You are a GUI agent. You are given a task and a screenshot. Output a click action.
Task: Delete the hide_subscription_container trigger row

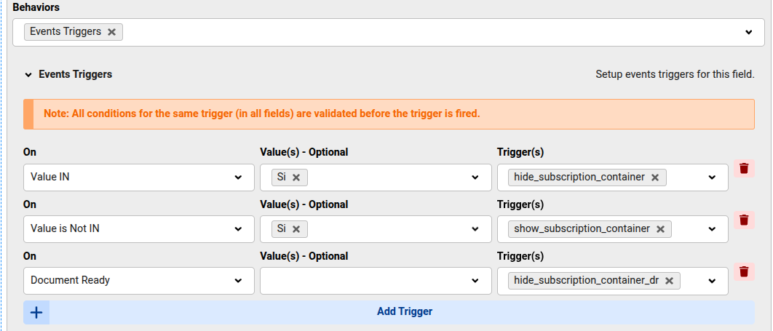tap(744, 169)
